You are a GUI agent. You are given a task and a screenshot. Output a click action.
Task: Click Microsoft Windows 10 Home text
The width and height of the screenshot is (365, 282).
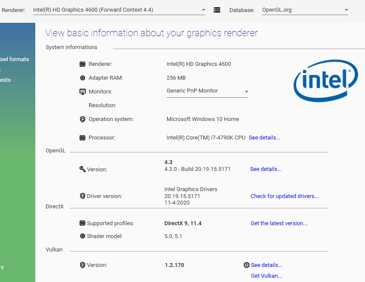coord(203,119)
